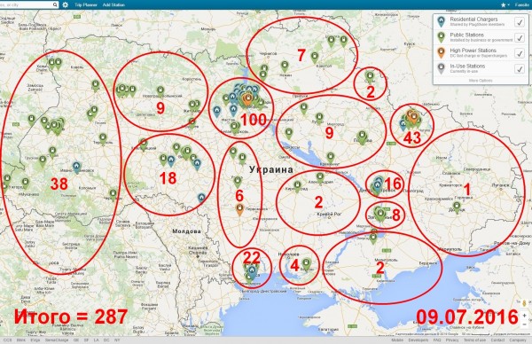
Task: Untick the In-Use Stations checkbox
Action: point(519,69)
